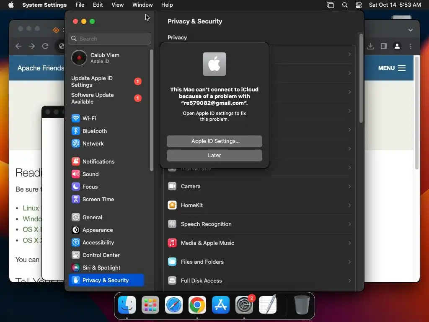Open the Window menu
429x322 pixels.
click(142, 5)
